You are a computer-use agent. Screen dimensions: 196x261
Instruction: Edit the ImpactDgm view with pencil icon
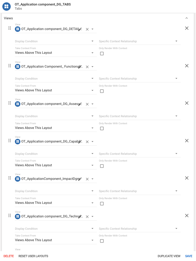tap(80, 179)
